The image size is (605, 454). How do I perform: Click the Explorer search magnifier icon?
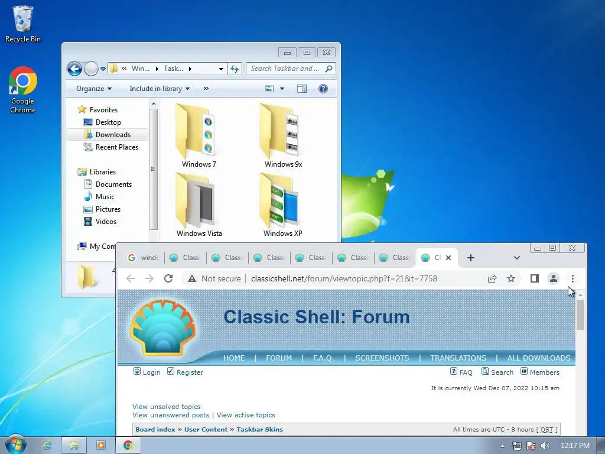328,69
